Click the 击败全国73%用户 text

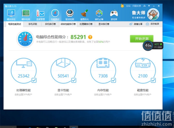point(63,95)
